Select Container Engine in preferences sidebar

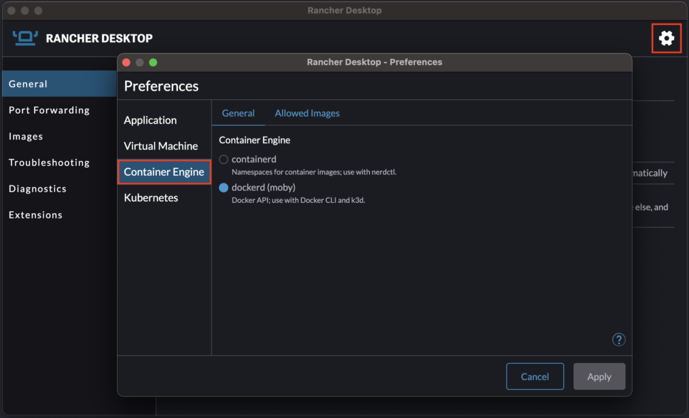tap(164, 172)
